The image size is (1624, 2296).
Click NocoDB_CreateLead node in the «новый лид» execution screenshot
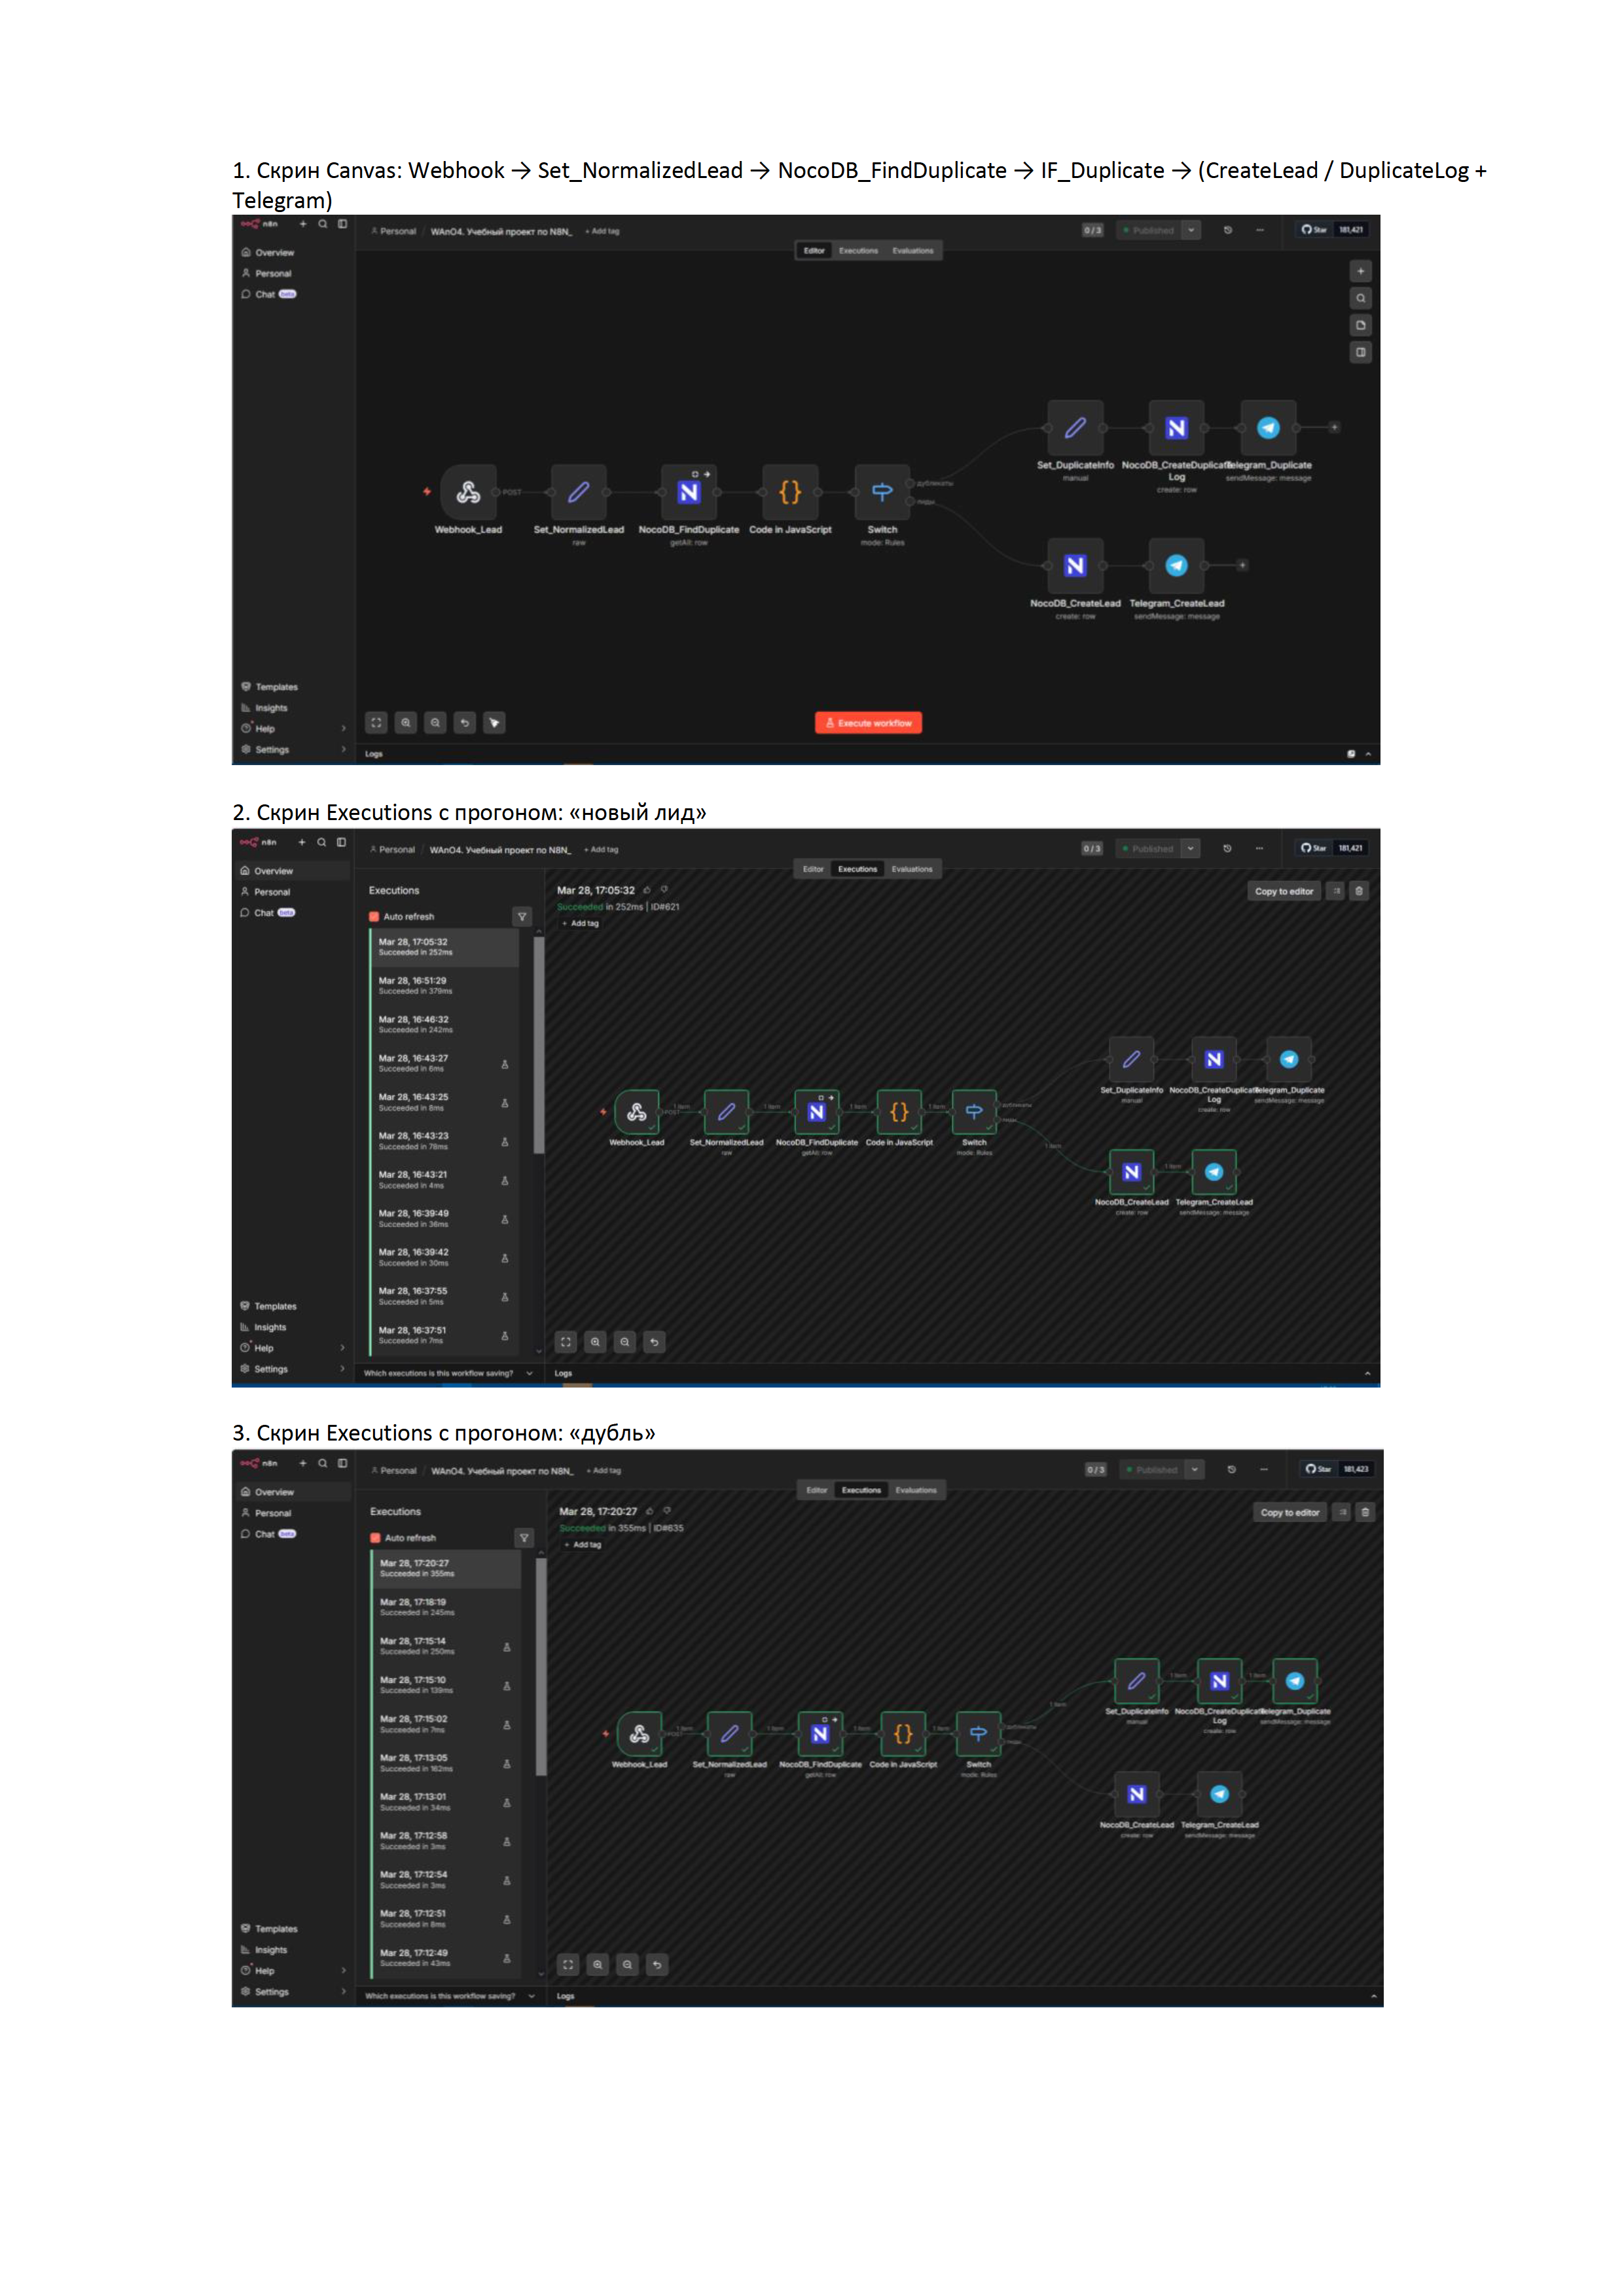(1131, 1172)
